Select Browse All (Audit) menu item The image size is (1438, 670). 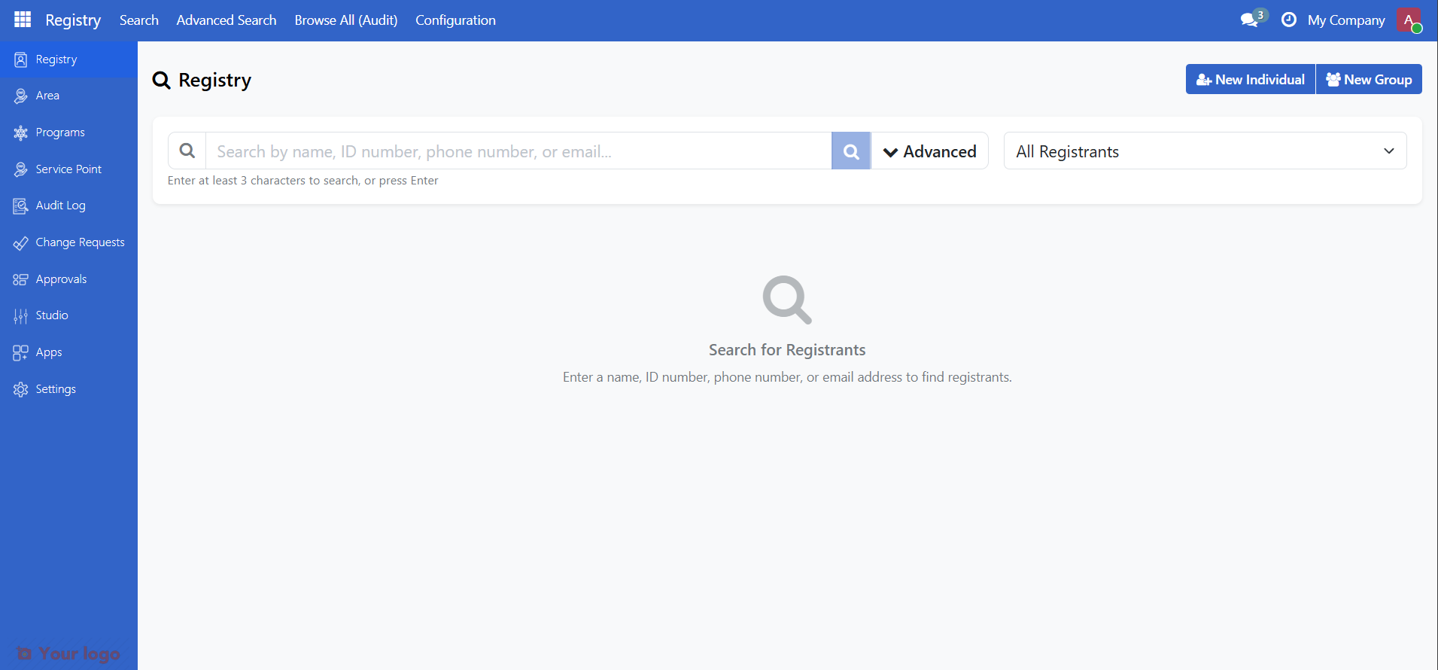click(346, 20)
